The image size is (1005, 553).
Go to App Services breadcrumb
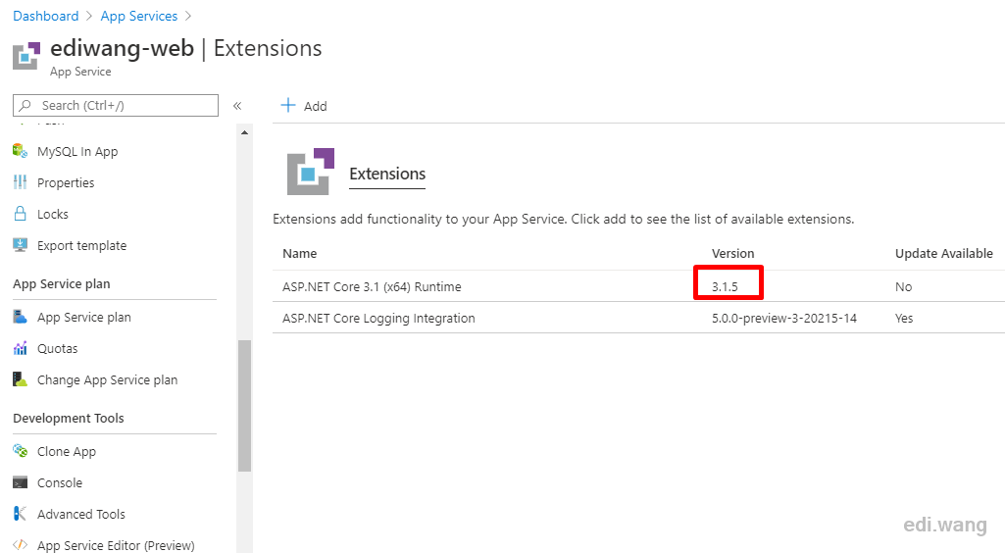click(x=139, y=16)
